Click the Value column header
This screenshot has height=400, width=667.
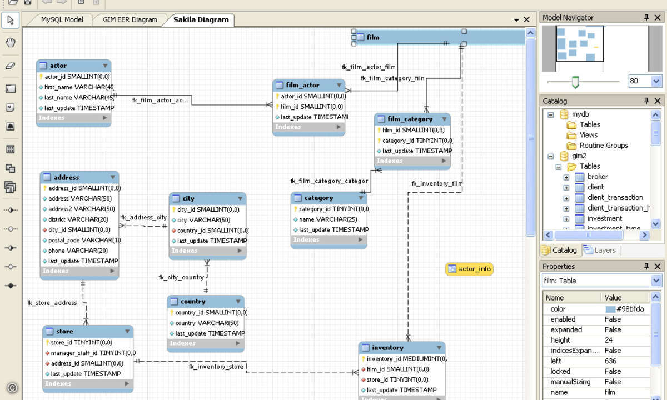[x=625, y=297]
